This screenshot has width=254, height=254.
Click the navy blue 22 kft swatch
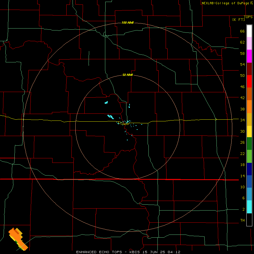[249, 169]
